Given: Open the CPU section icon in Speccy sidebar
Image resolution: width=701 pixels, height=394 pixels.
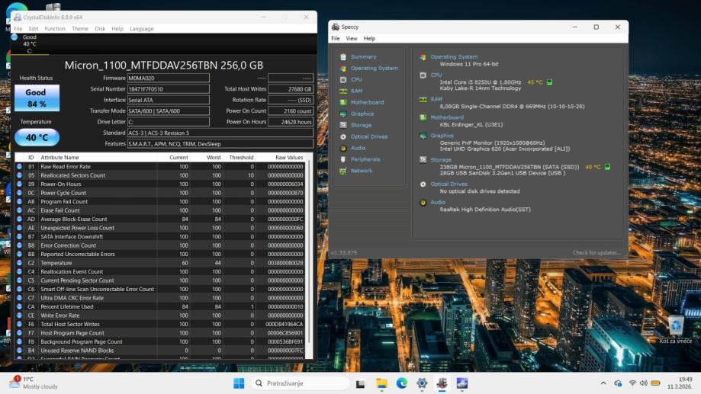Looking at the screenshot, I should (343, 79).
